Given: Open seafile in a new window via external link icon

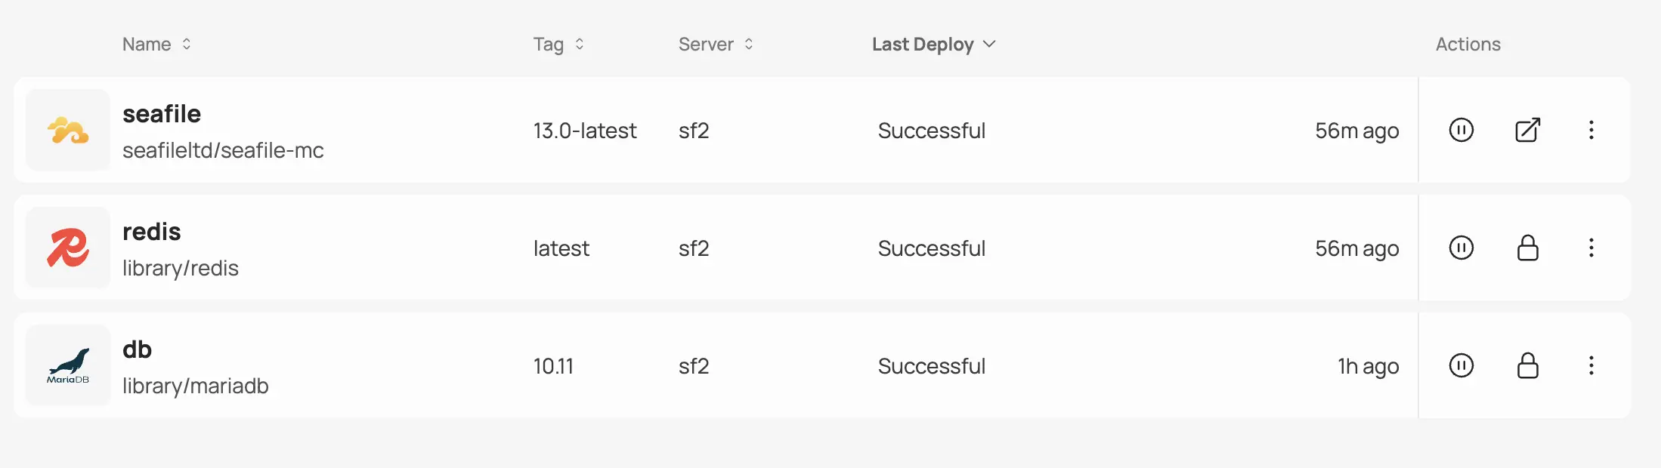Looking at the screenshot, I should (x=1526, y=130).
